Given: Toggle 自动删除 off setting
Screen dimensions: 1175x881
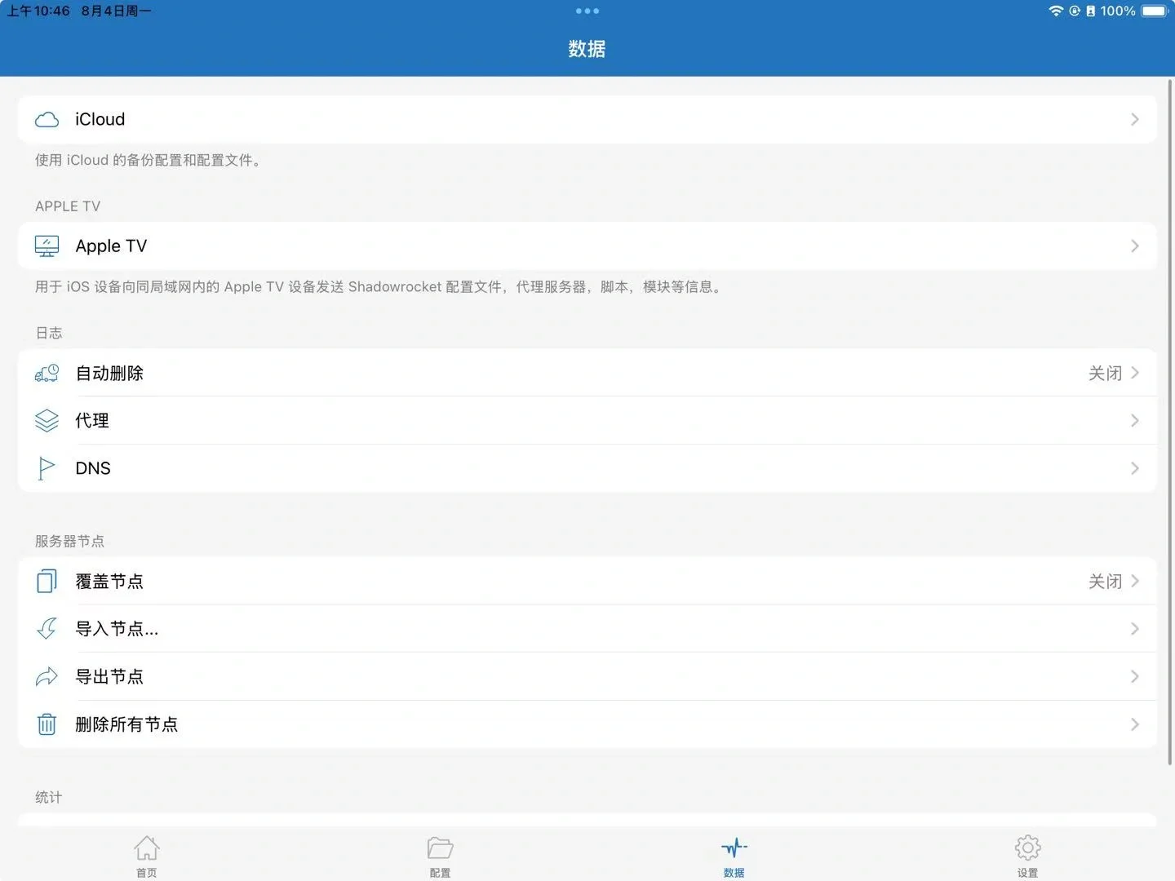Looking at the screenshot, I should point(1106,373).
